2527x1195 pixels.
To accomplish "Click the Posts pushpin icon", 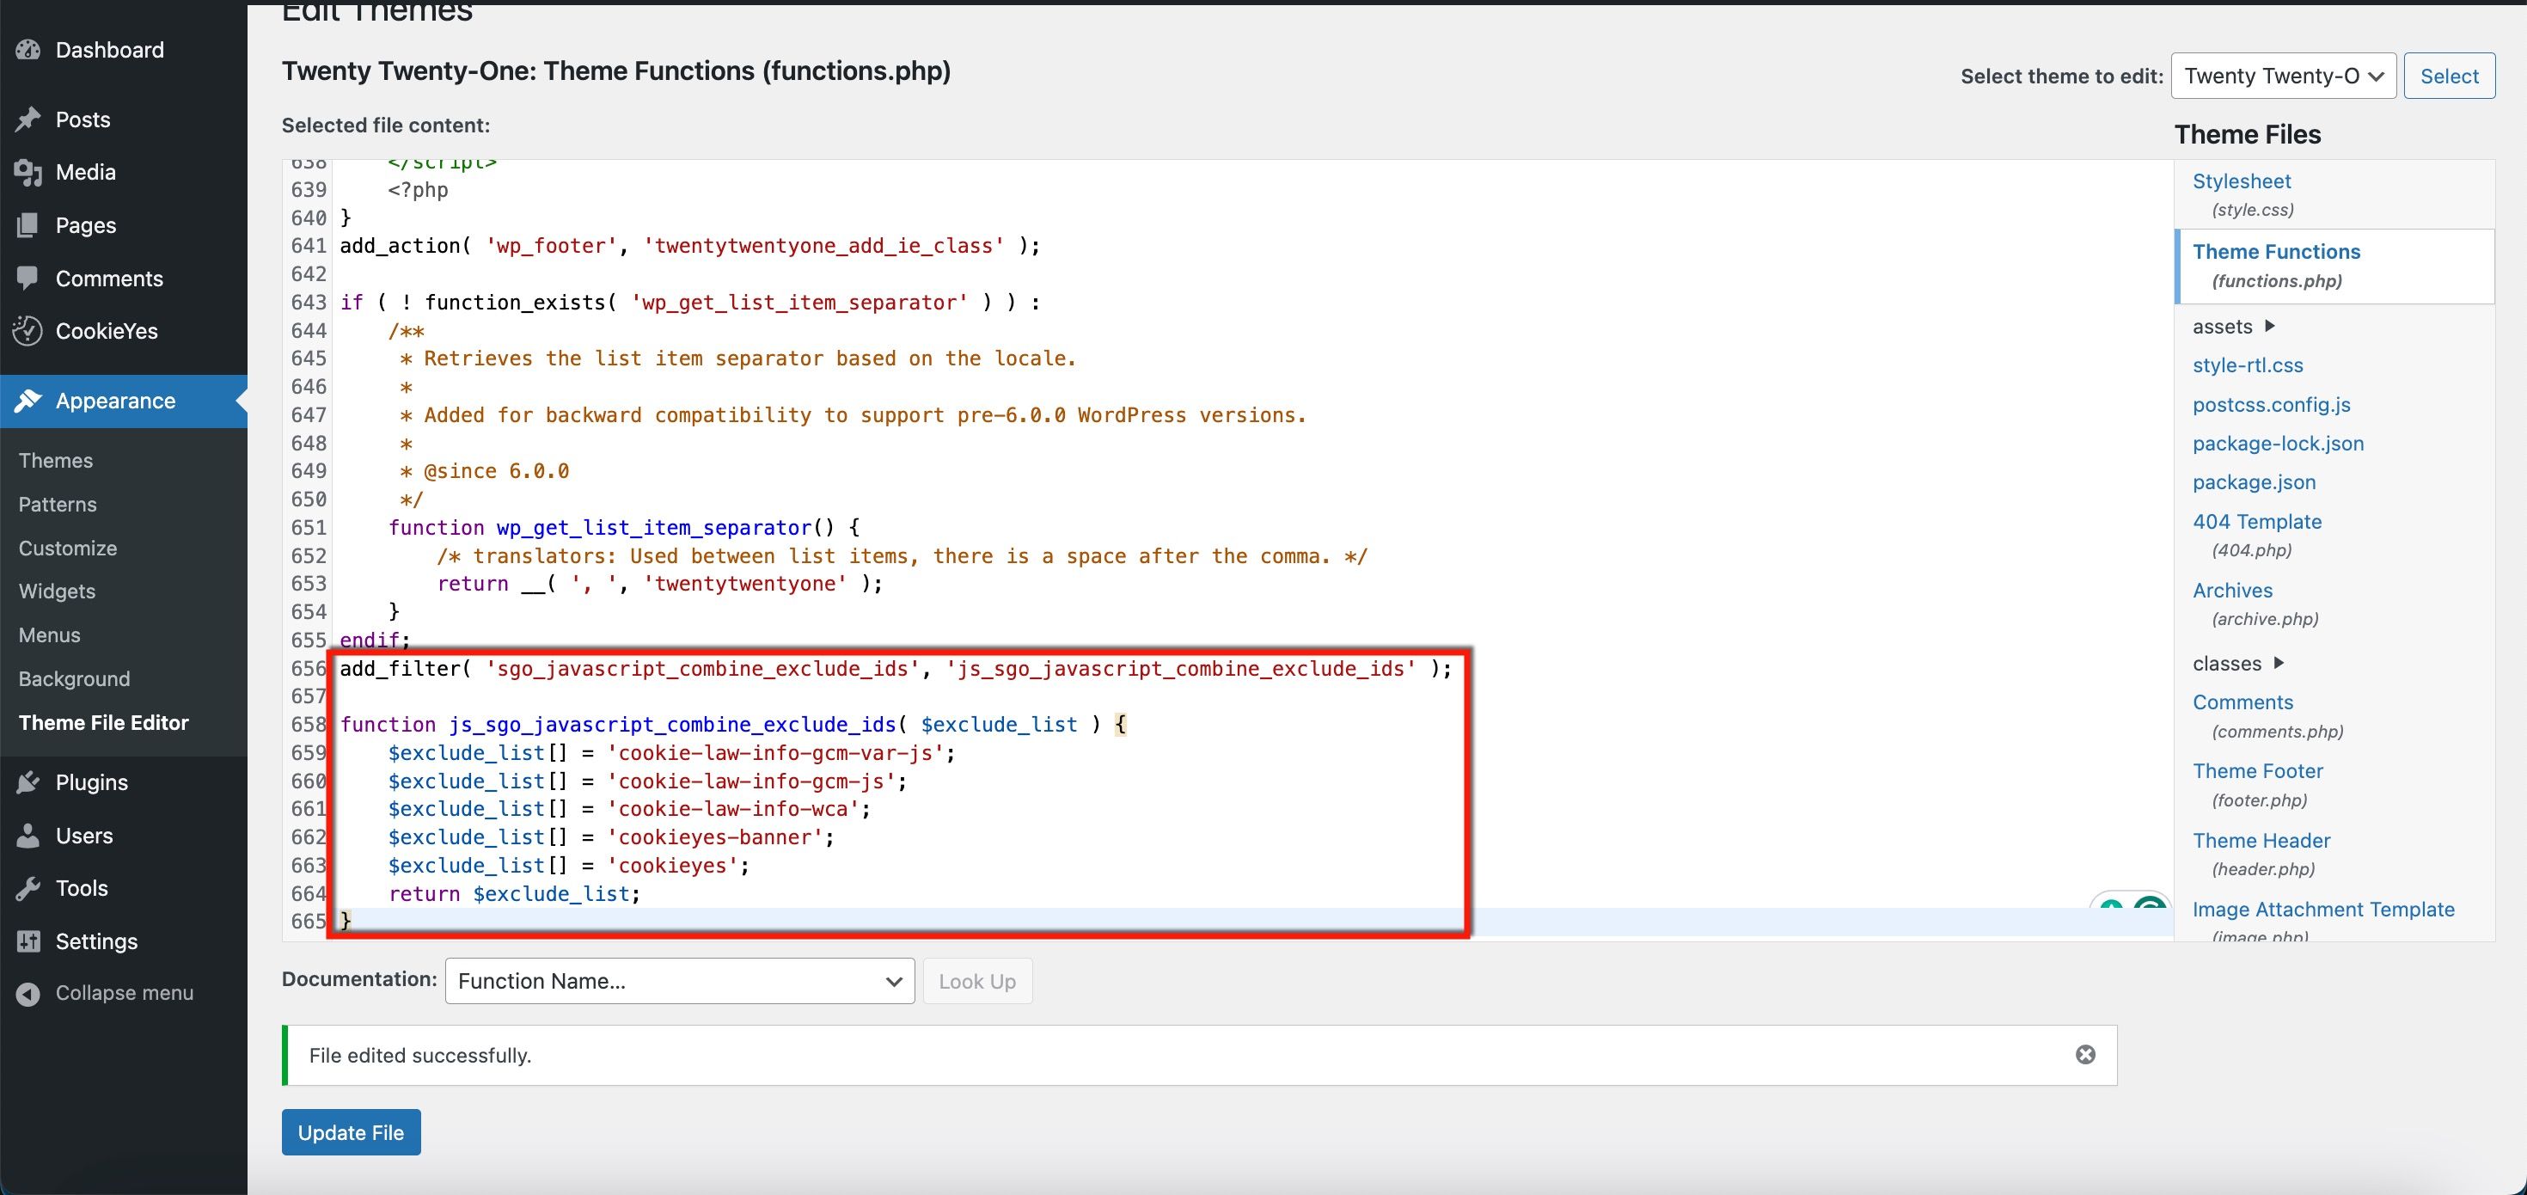I will click(x=28, y=119).
